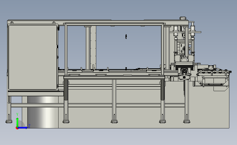The width and height of the screenshot is (237, 145).
Task: Click the blue Z axis arrow of the triad
Action: click(23, 128)
